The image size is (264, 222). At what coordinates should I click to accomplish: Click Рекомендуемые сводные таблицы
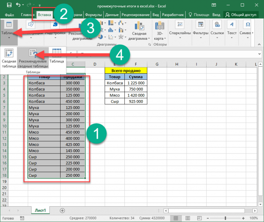(x=33, y=58)
